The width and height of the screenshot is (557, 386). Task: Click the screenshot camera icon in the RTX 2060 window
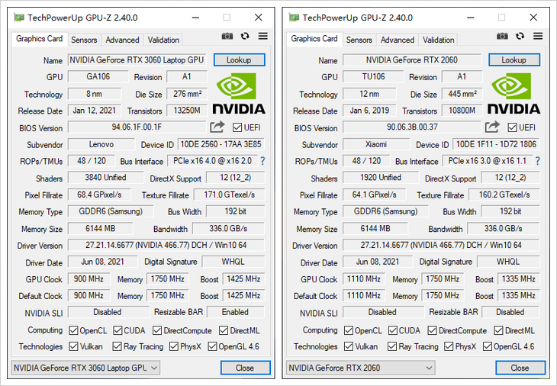point(502,36)
